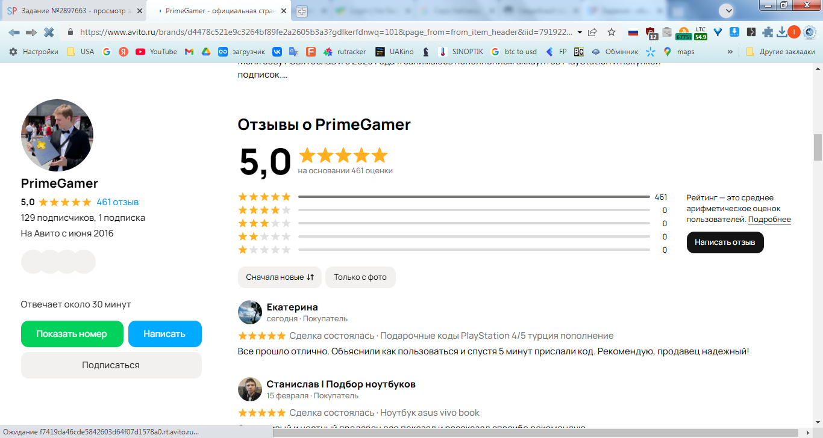The image size is (823, 438).
Task: Click the PrimeGamer profile avatar photo
Action: (x=57, y=135)
